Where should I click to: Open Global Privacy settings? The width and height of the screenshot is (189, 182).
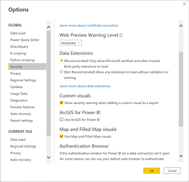(16, 74)
